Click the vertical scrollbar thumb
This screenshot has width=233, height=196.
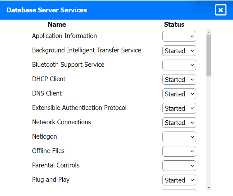point(208,55)
